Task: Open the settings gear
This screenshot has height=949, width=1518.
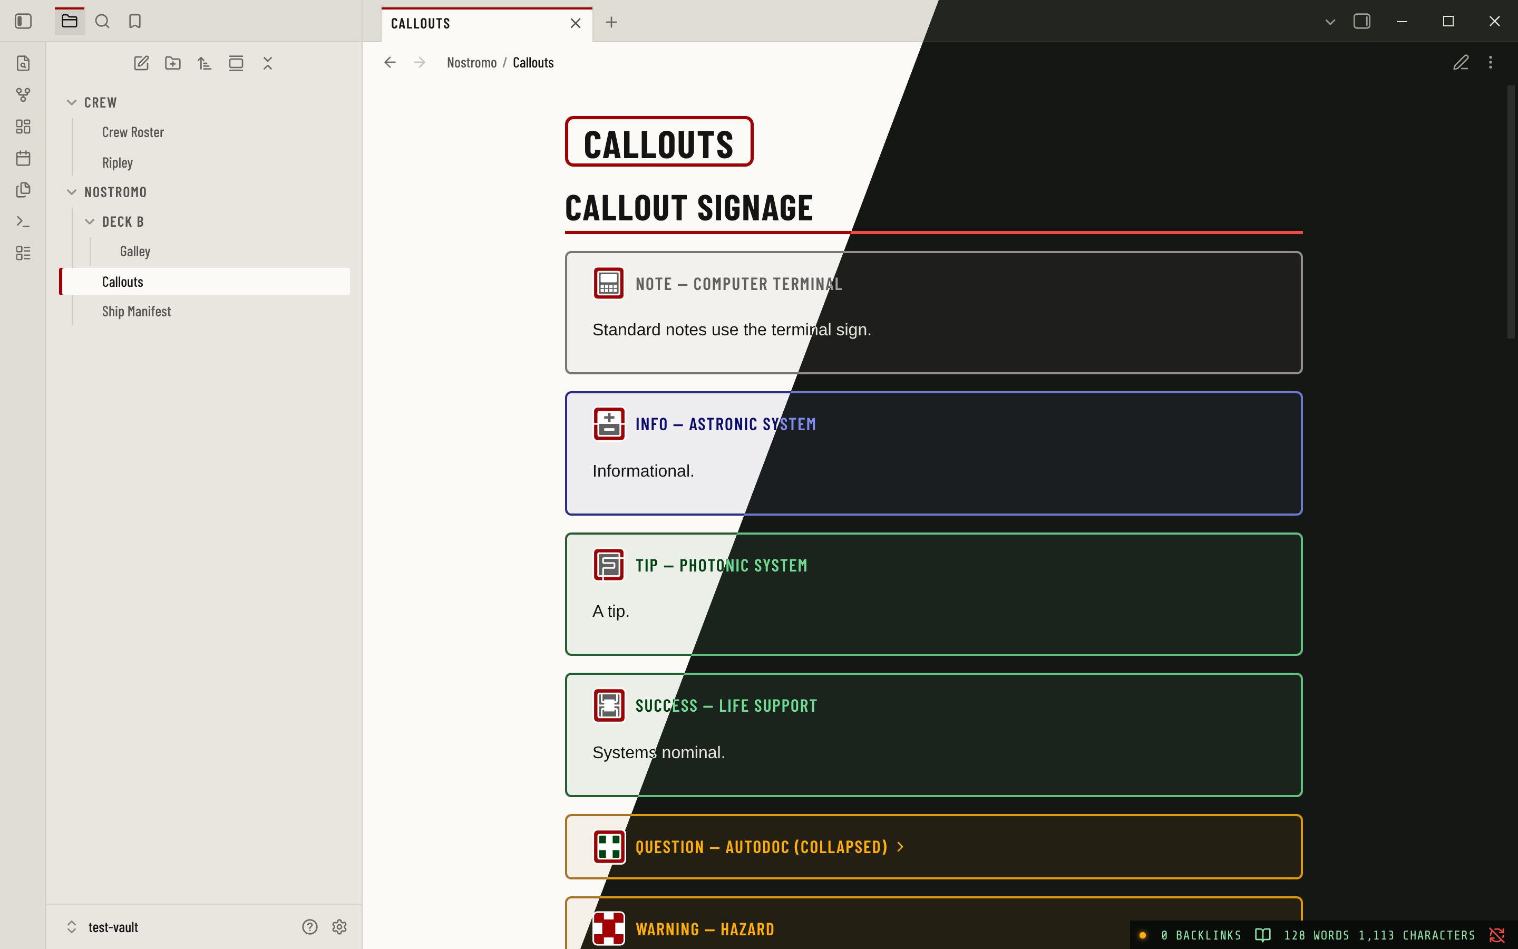Action: pyautogui.click(x=339, y=927)
